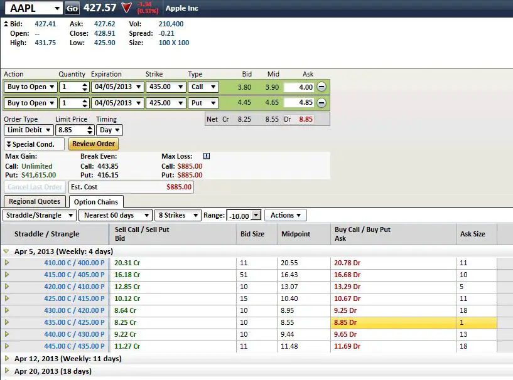Image resolution: width=513 pixels, height=380 pixels.
Task: Remove the 435.00 Call leg with minus icon
Action: [321, 87]
